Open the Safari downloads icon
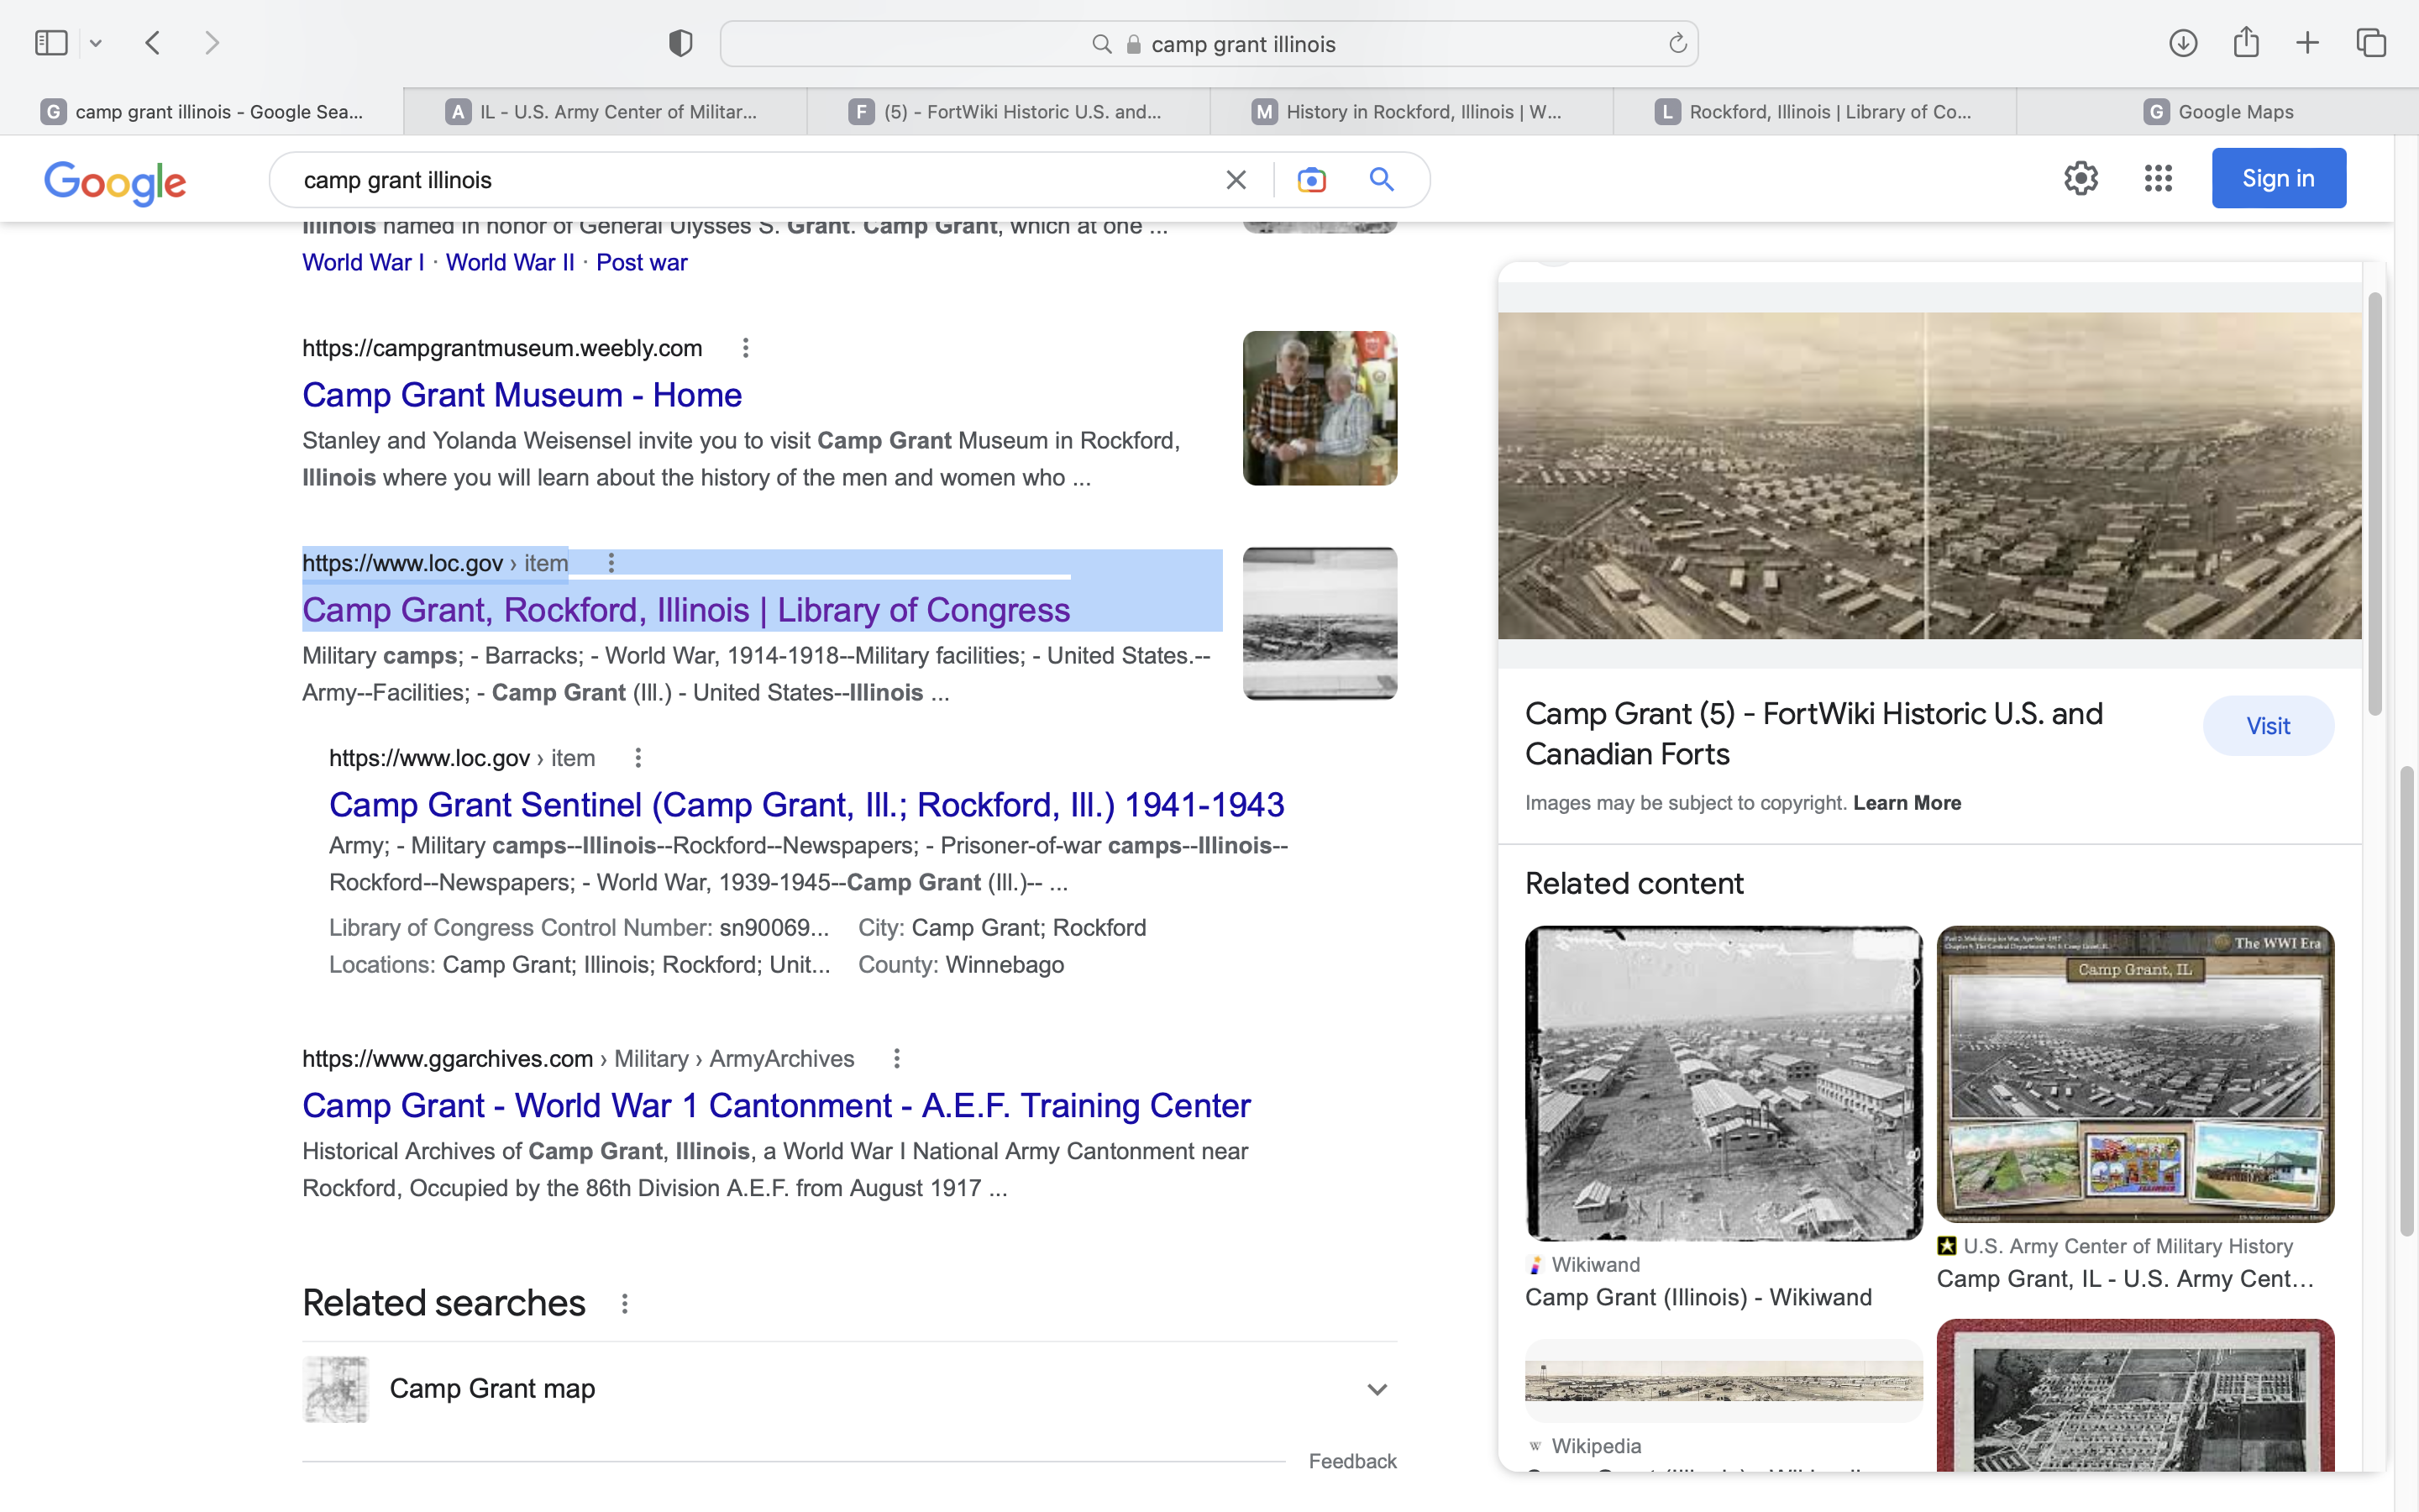2419x1512 pixels. (x=2182, y=43)
